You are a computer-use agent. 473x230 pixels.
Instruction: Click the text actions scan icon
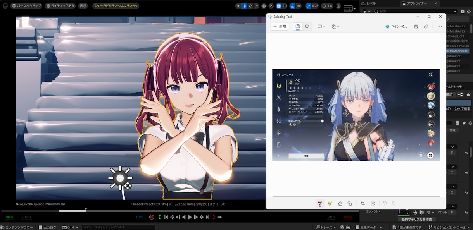[373, 203]
